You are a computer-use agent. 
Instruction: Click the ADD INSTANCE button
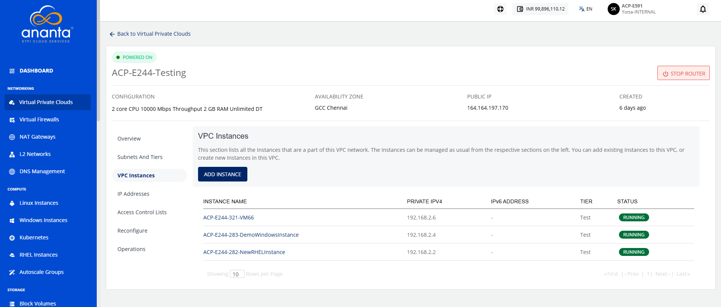click(x=223, y=174)
